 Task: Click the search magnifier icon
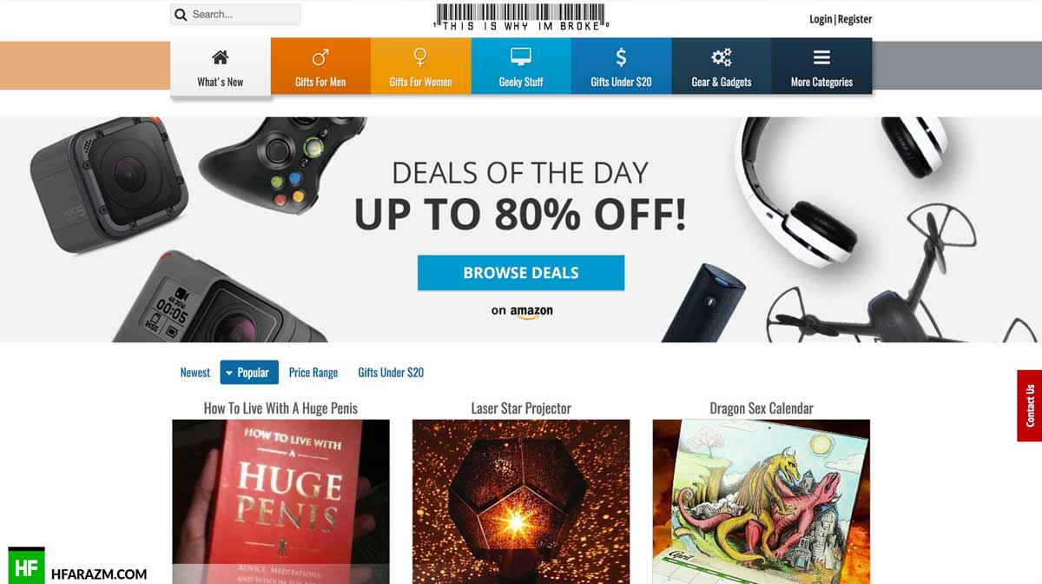point(181,15)
